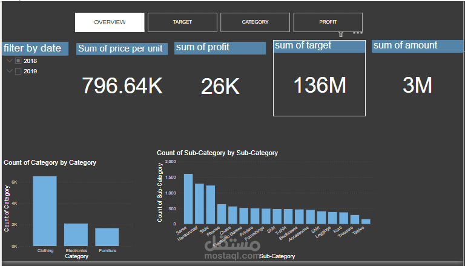Screen dimensions: 465x266
Task: Click the Saree axis label
Action: click(x=181, y=231)
